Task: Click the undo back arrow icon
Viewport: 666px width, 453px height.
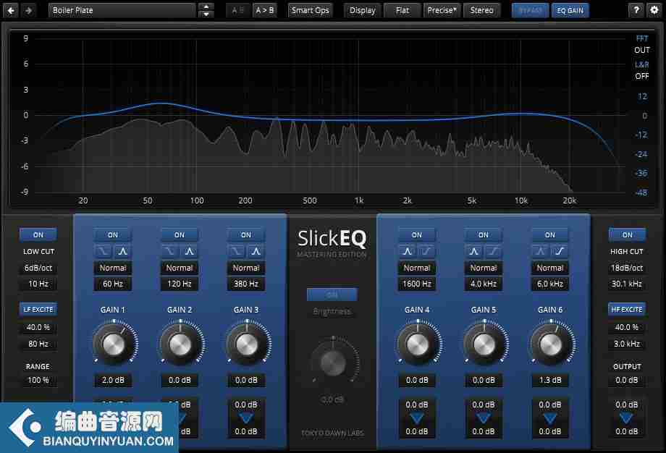Action: click(x=11, y=10)
